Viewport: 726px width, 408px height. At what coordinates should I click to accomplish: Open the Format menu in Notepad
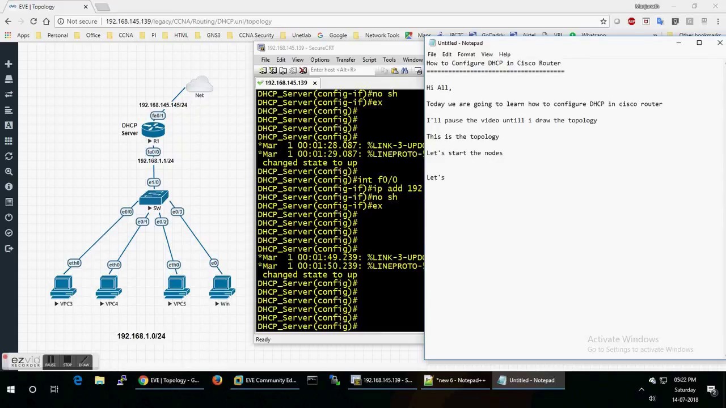pyautogui.click(x=466, y=54)
